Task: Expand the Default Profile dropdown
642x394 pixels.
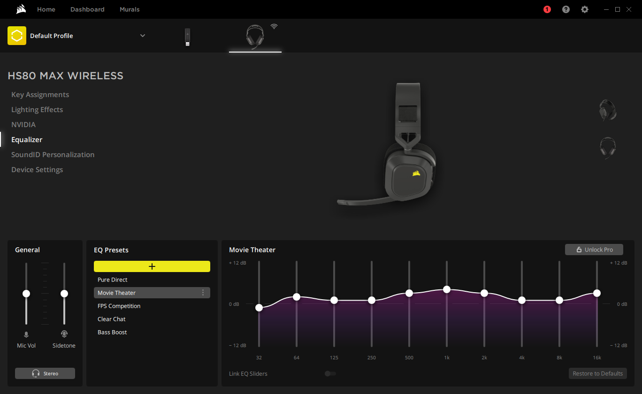Action: click(143, 36)
